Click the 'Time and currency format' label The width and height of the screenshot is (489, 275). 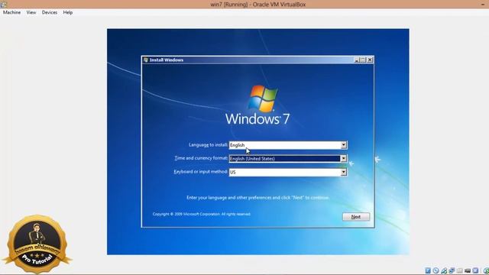(x=201, y=158)
